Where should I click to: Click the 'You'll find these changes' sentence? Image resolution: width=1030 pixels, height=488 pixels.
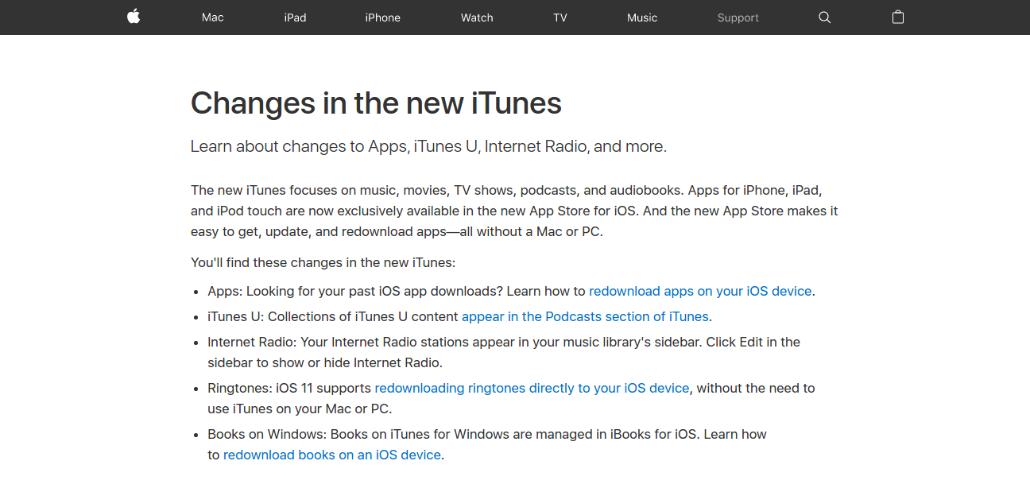click(x=323, y=262)
